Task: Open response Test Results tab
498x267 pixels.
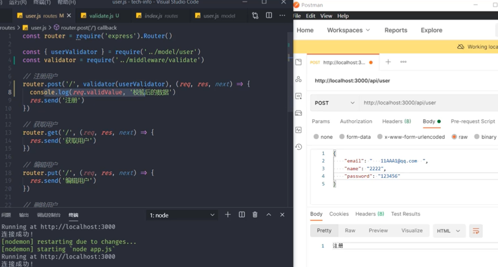Action: point(406,214)
